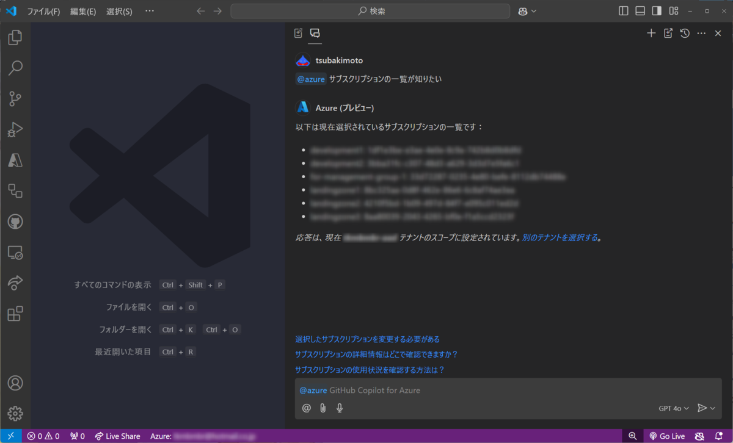Screen dimensions: 733x443
Task: Start a new chat with the plus icon
Action: [x=651, y=33]
